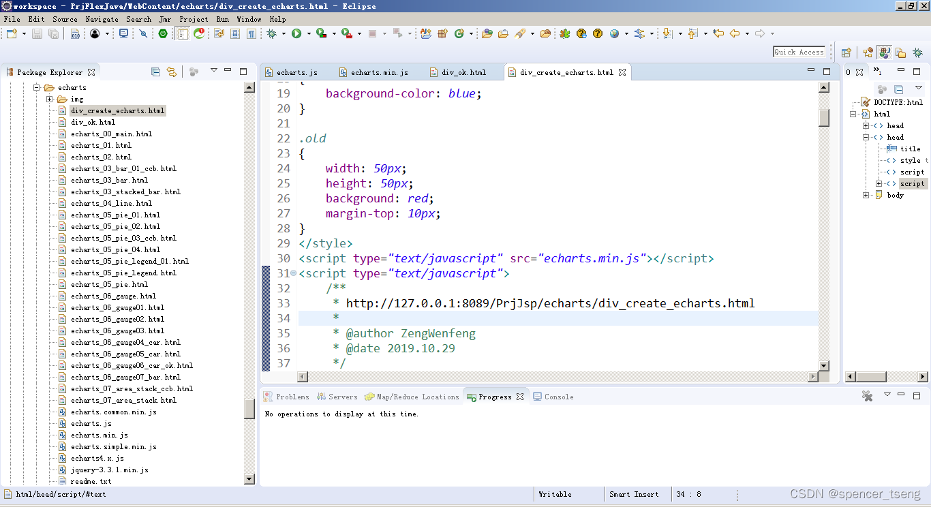
Task: Create a new resource with the New wizard icon
Action: coord(11,33)
